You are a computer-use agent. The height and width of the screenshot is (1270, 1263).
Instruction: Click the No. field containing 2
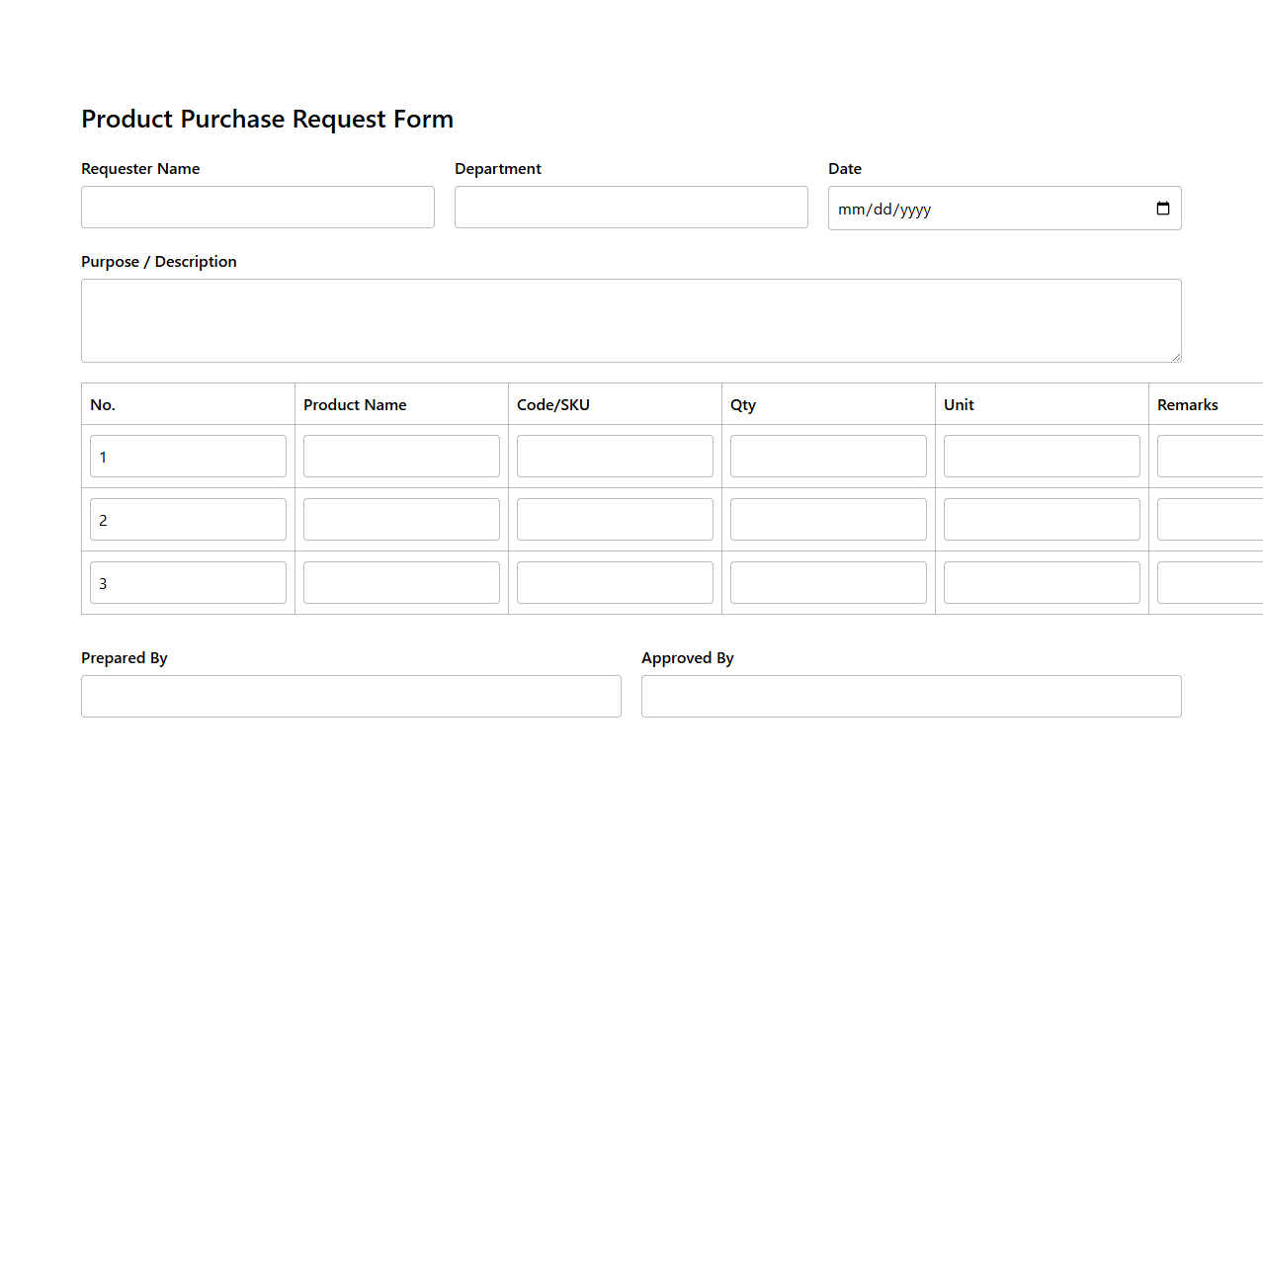188,519
